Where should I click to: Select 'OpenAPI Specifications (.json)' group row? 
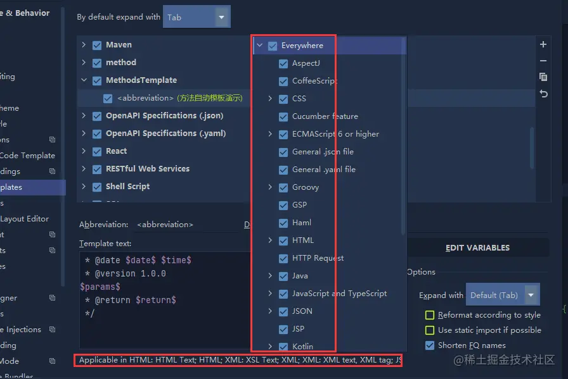pos(164,116)
